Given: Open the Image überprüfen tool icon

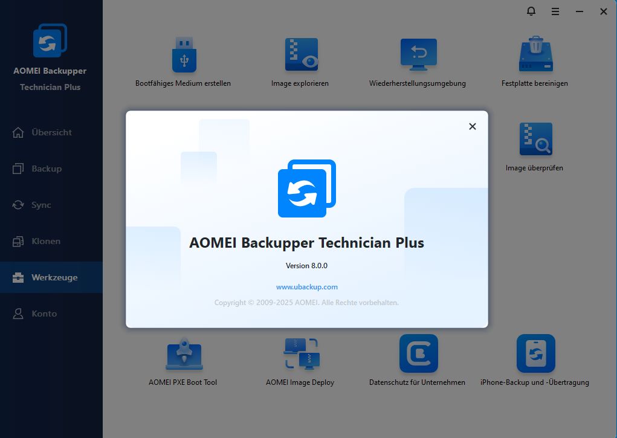Looking at the screenshot, I should 535,139.
